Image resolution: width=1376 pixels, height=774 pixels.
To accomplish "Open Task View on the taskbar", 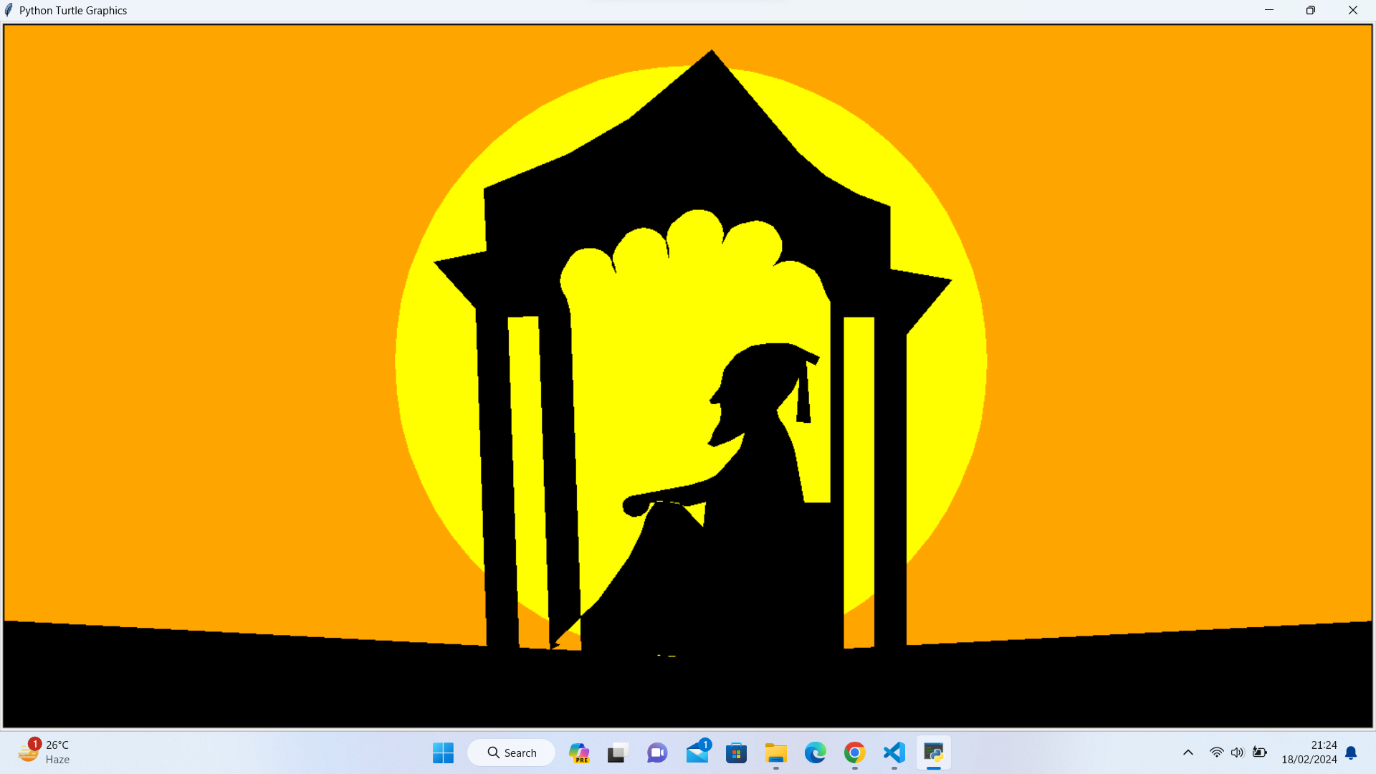I will pos(617,752).
